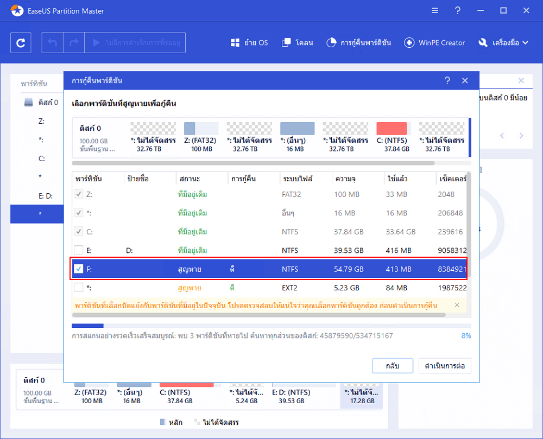Select C: in the left partition list
Viewport: 543px width, 439px height.
[42, 158]
